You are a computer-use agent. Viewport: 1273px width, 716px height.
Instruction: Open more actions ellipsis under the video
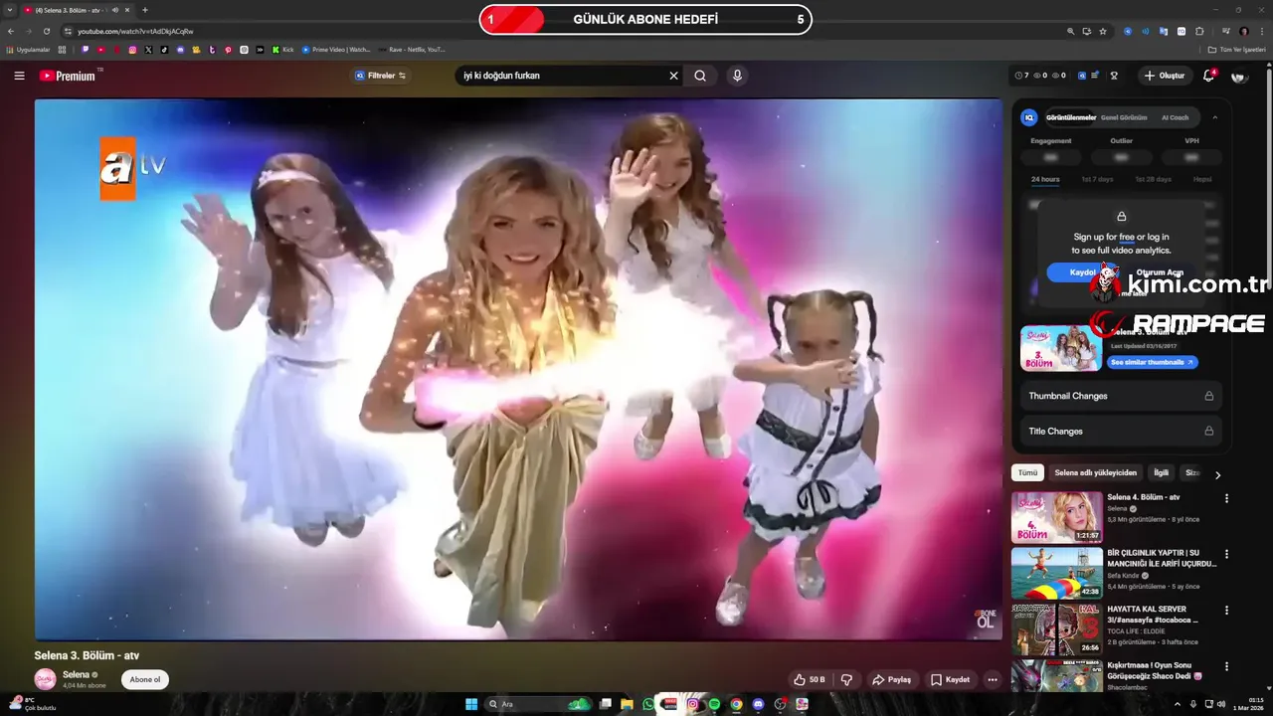992,680
